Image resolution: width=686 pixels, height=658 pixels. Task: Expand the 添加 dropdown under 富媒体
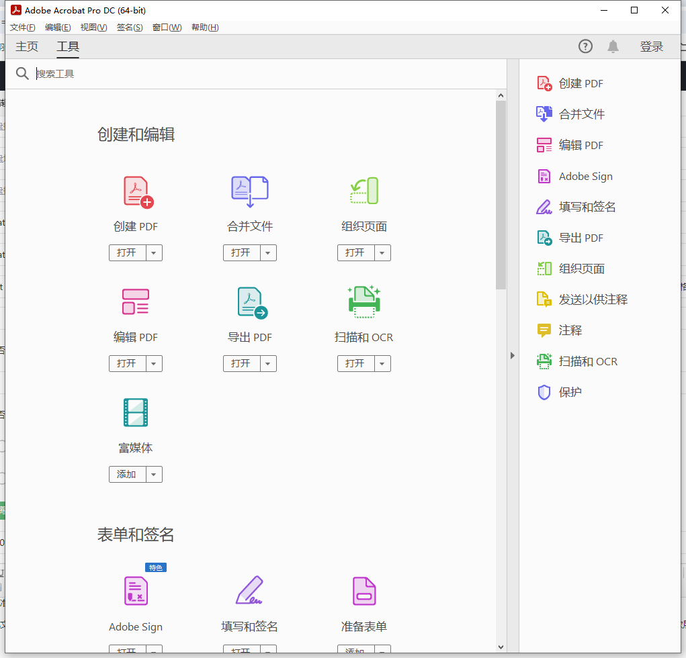tap(154, 474)
